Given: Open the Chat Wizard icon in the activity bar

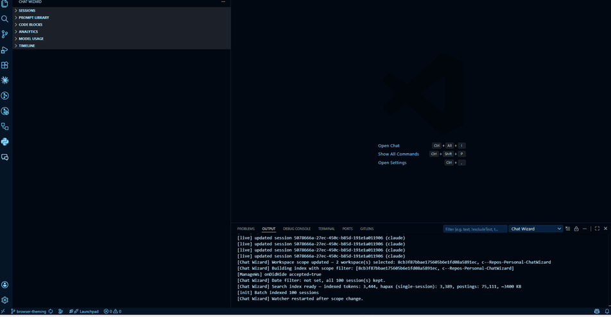Looking at the screenshot, I should tap(4, 157).
